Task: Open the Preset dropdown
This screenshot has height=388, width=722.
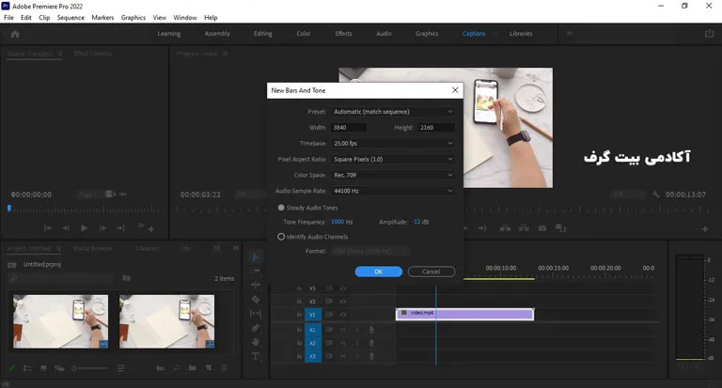Action: (x=393, y=112)
